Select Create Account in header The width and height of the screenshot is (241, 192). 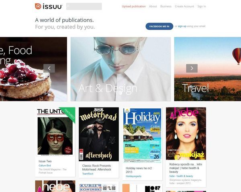(x=184, y=6)
